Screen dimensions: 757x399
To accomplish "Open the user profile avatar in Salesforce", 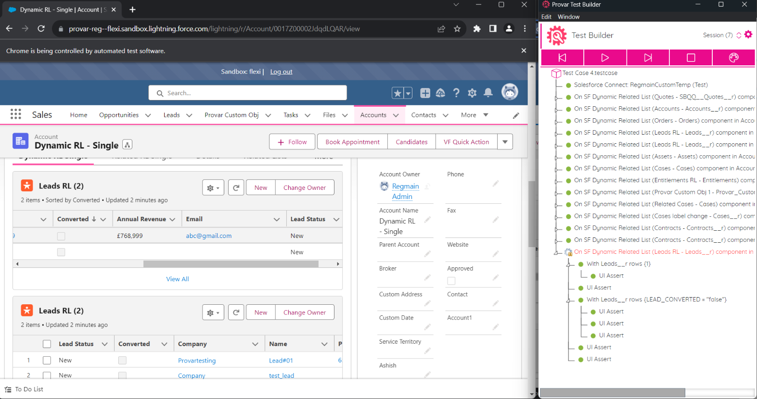I will [510, 92].
